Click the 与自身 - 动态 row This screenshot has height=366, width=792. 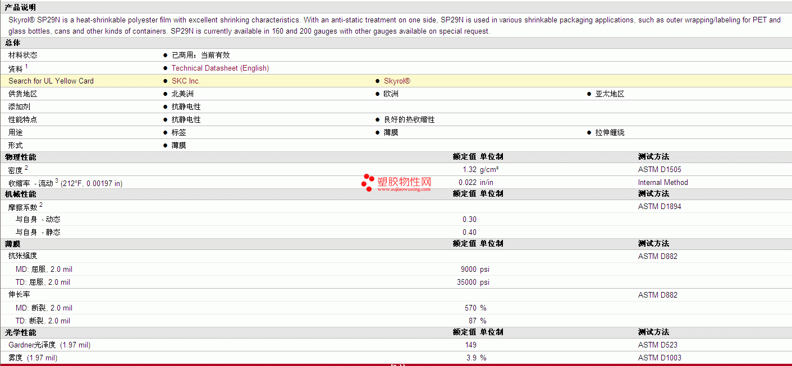[x=38, y=220]
